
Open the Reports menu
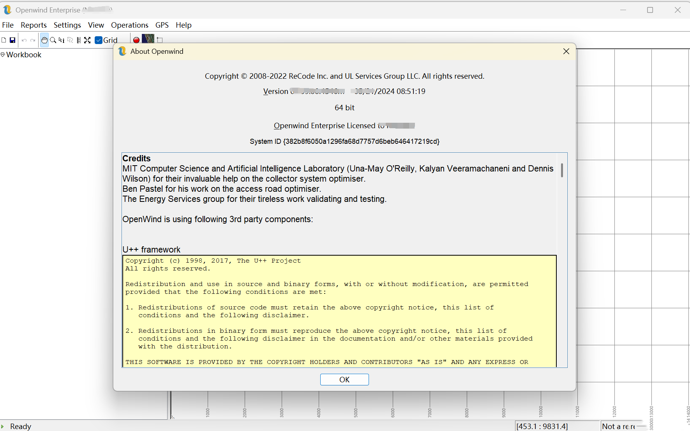point(34,25)
